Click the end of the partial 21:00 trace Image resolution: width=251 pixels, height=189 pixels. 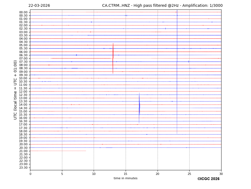click(86, 151)
